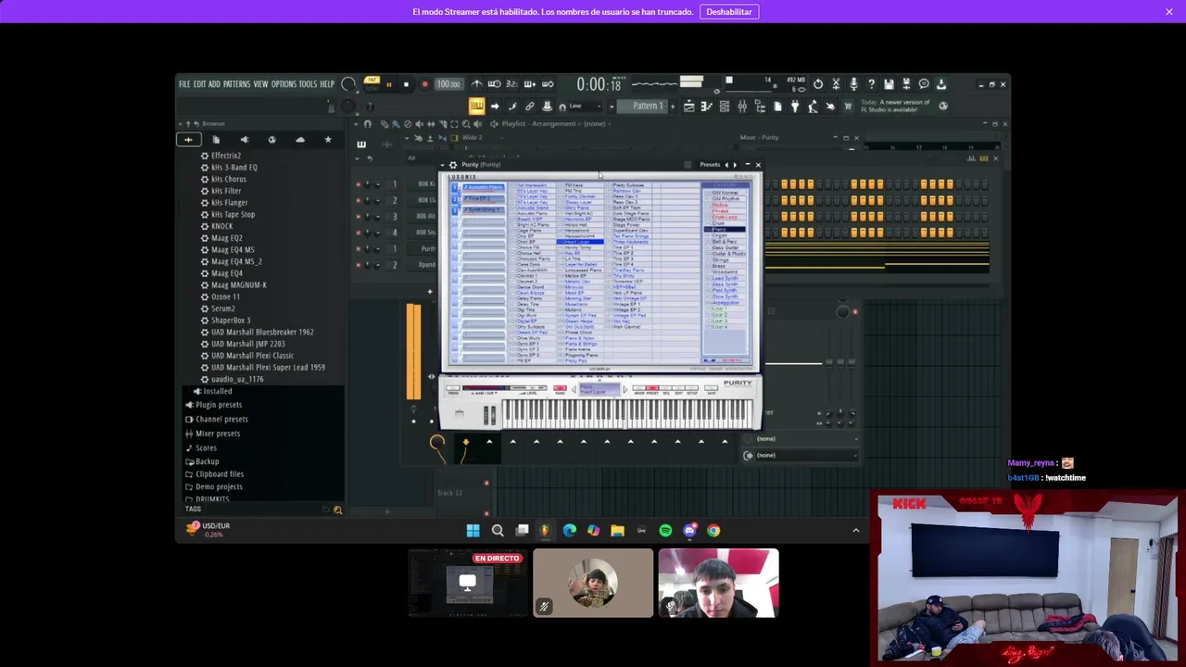The image size is (1186, 667).
Task: Select the Browser favorites star tab
Action: 327,140
